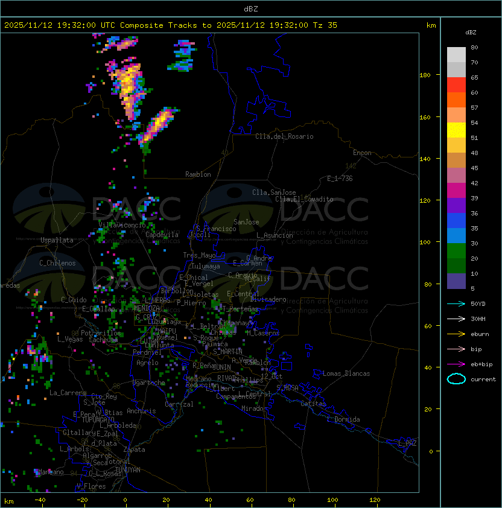502x508 pixels.
Task: Click the 'C_Chilenos' place label
Action: [57, 263]
